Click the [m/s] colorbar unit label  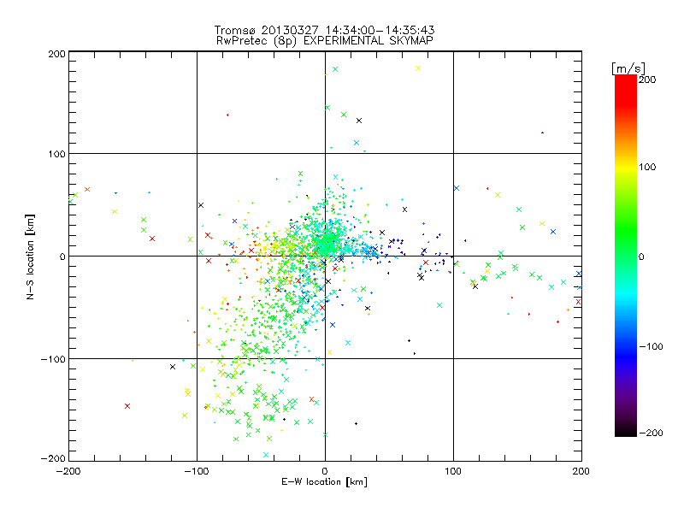(628, 68)
